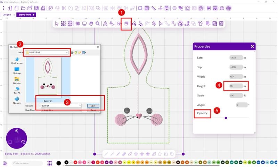278x167 pixels.
Task: Close the Properties panel
Action: [252, 46]
